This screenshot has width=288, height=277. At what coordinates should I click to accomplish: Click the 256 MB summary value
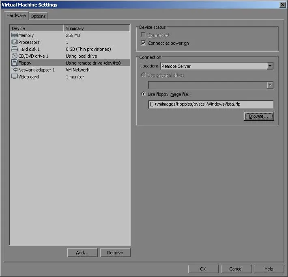tap(73, 35)
